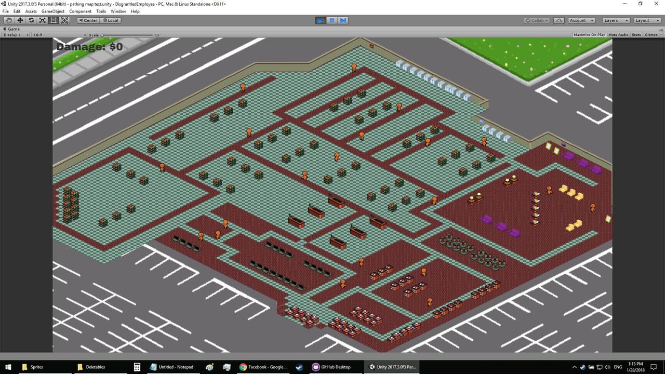
Task: Toggle handle rotation with the Local button
Action: click(111, 20)
